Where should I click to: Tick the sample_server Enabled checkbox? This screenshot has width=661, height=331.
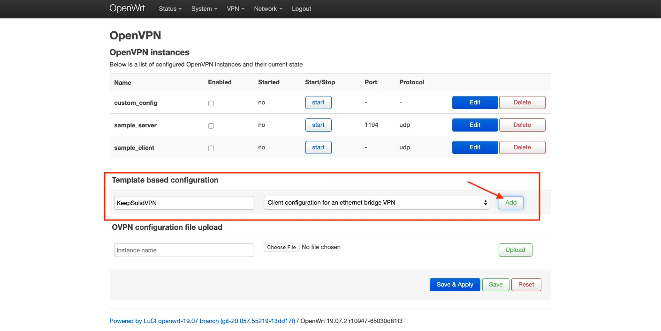211,126
